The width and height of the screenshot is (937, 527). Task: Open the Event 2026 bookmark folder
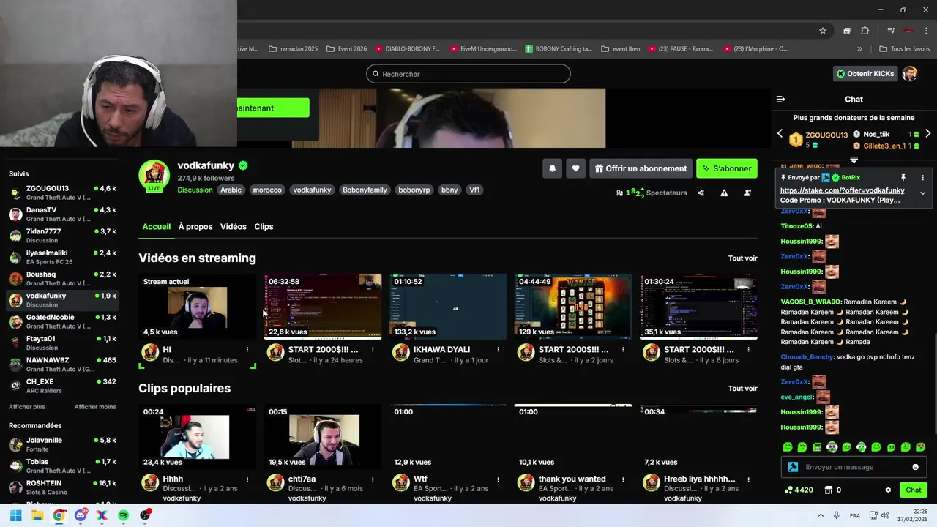coord(346,49)
